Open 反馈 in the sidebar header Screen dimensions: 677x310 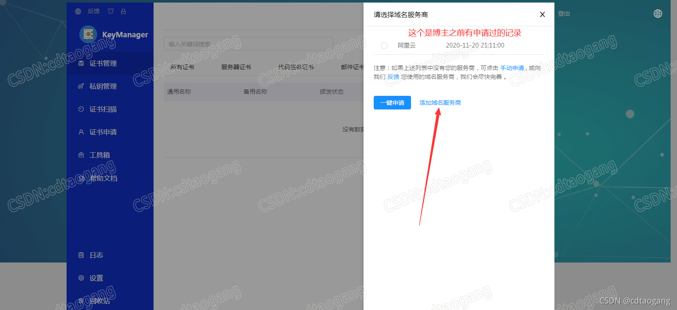click(94, 11)
